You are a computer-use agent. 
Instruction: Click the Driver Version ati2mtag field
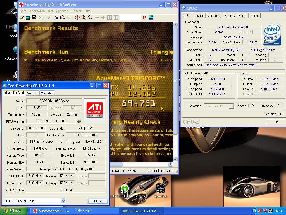tap(66, 169)
